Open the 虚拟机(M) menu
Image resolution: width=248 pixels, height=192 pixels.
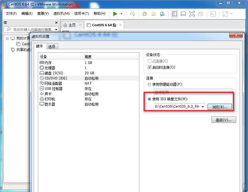pos(61,14)
